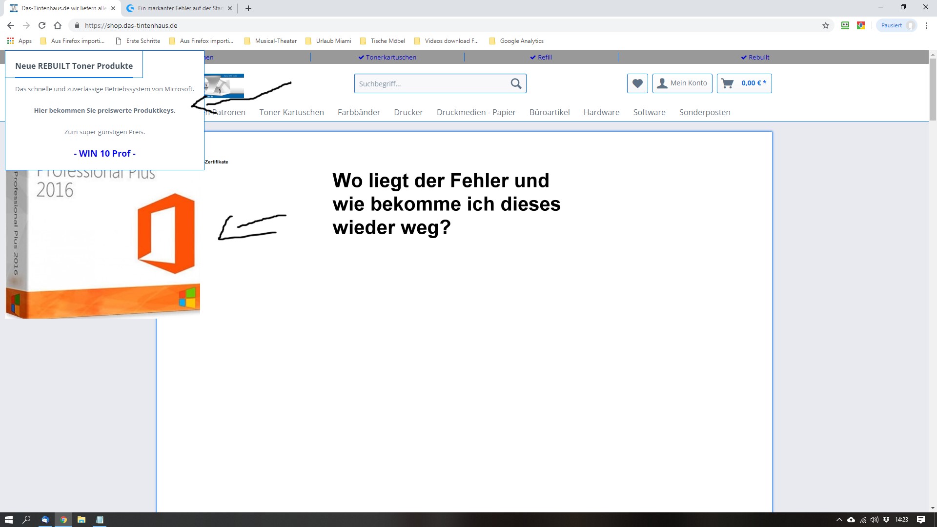Viewport: 937px width, 527px height.
Task: Click the 'Neue REBUILT Toner Produkte' heading tab
Action: tap(74, 66)
